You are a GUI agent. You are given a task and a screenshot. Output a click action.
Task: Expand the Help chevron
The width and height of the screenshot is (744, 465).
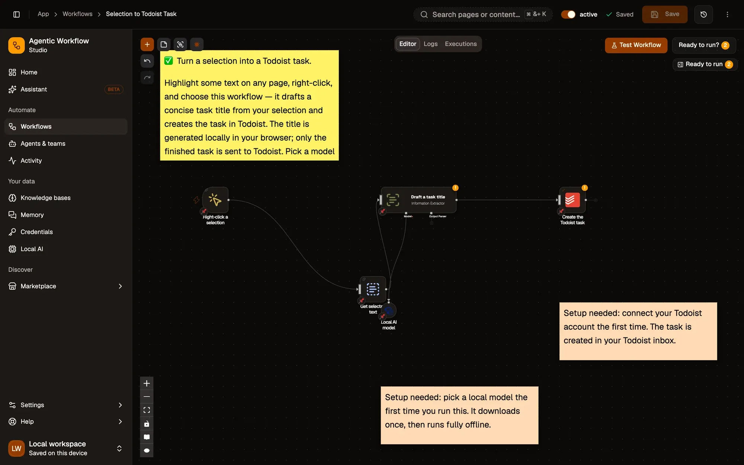point(120,421)
